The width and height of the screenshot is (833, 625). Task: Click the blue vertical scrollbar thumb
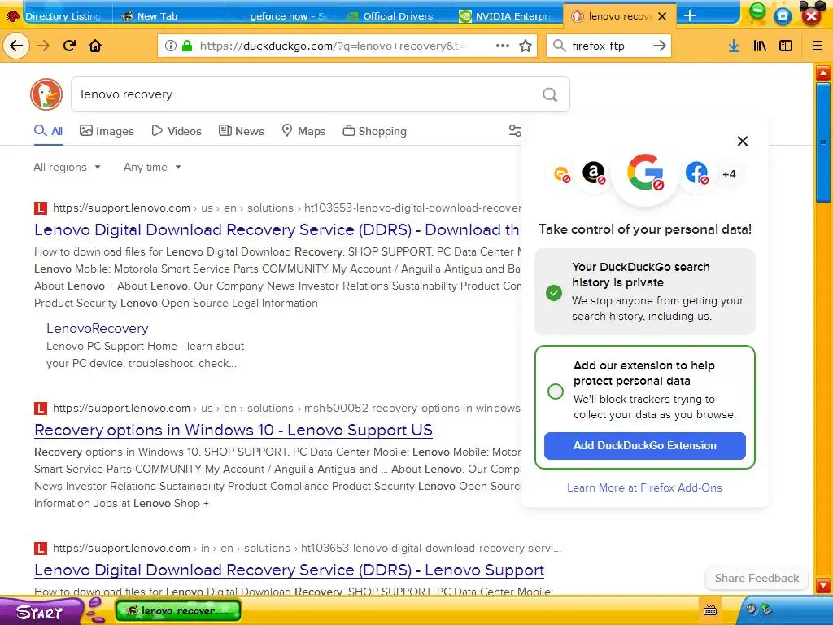(x=823, y=142)
